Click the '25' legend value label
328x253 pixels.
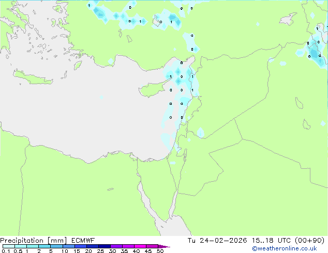pyautogui.click(x=100, y=251)
